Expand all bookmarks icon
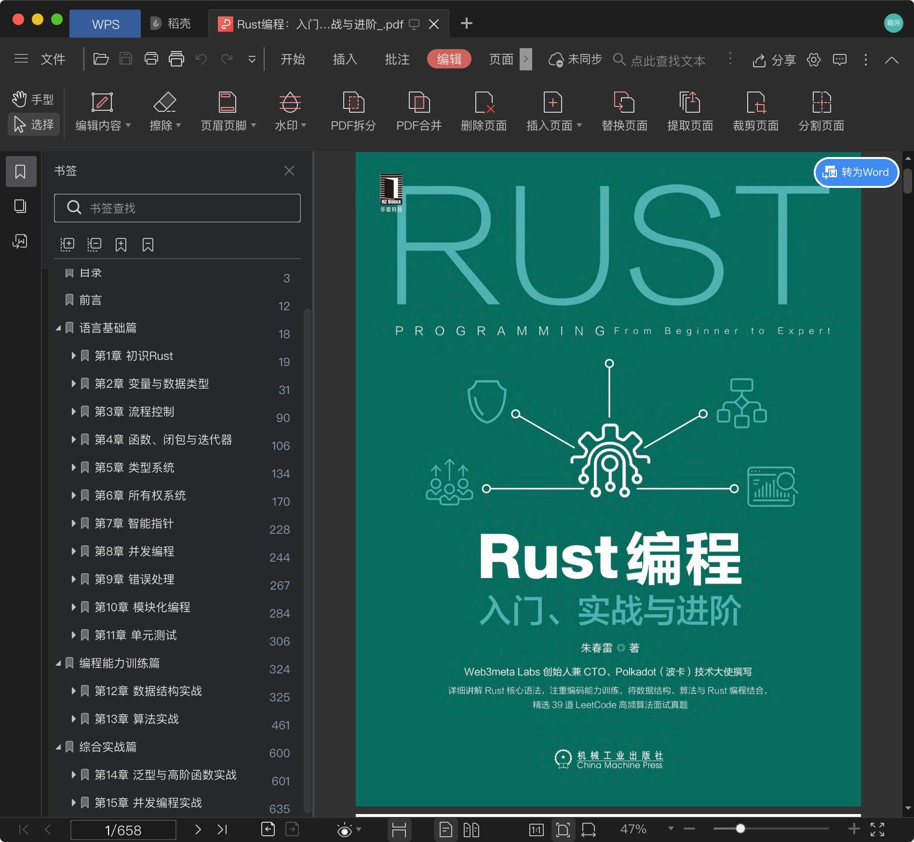This screenshot has height=842, width=914. coord(67,245)
